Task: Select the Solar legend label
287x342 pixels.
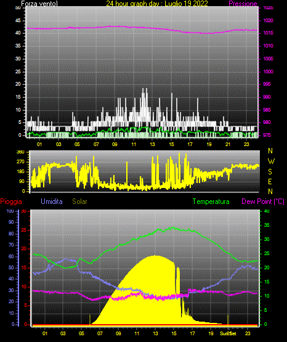Action: (79, 202)
